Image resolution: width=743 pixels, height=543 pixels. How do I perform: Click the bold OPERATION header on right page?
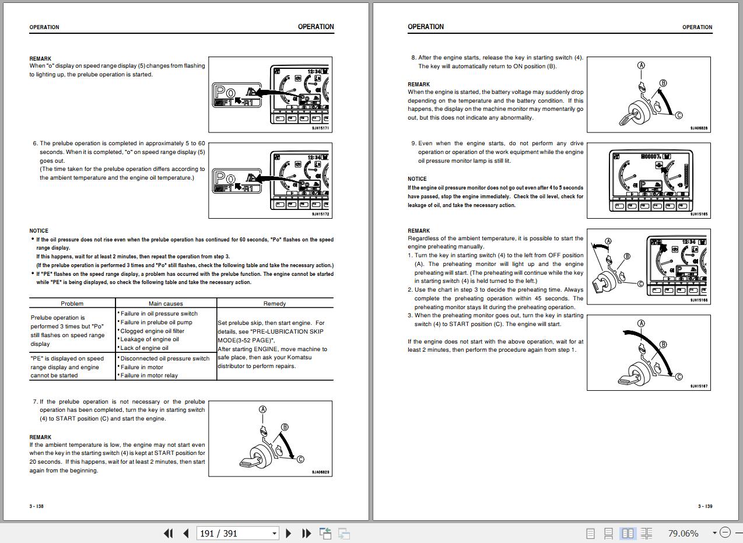(426, 27)
